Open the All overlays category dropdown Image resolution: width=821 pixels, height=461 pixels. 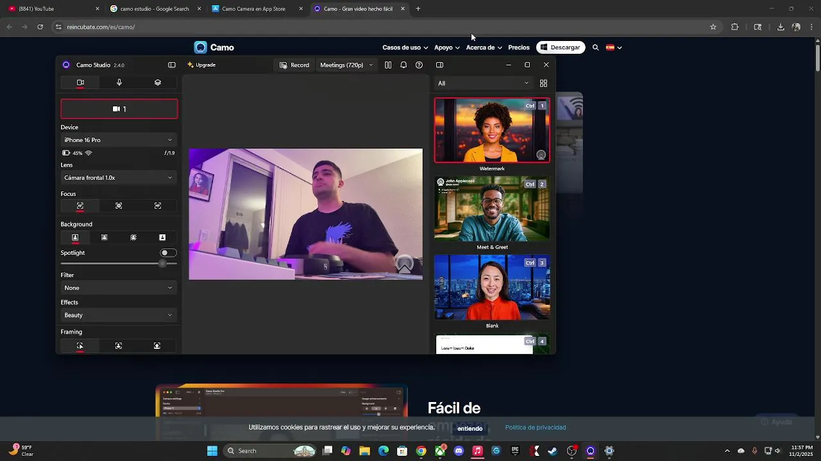coord(484,83)
